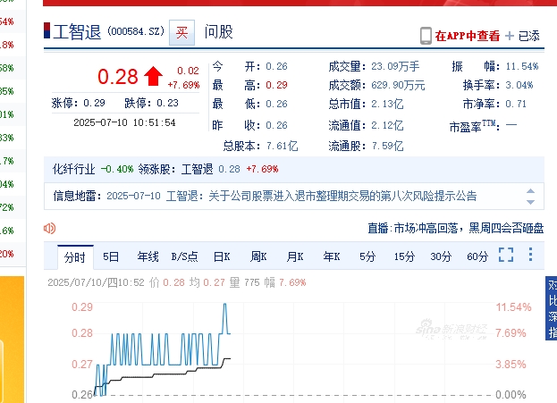
Task: Click the 成交额 value 629.90万元
Action: pos(398,85)
